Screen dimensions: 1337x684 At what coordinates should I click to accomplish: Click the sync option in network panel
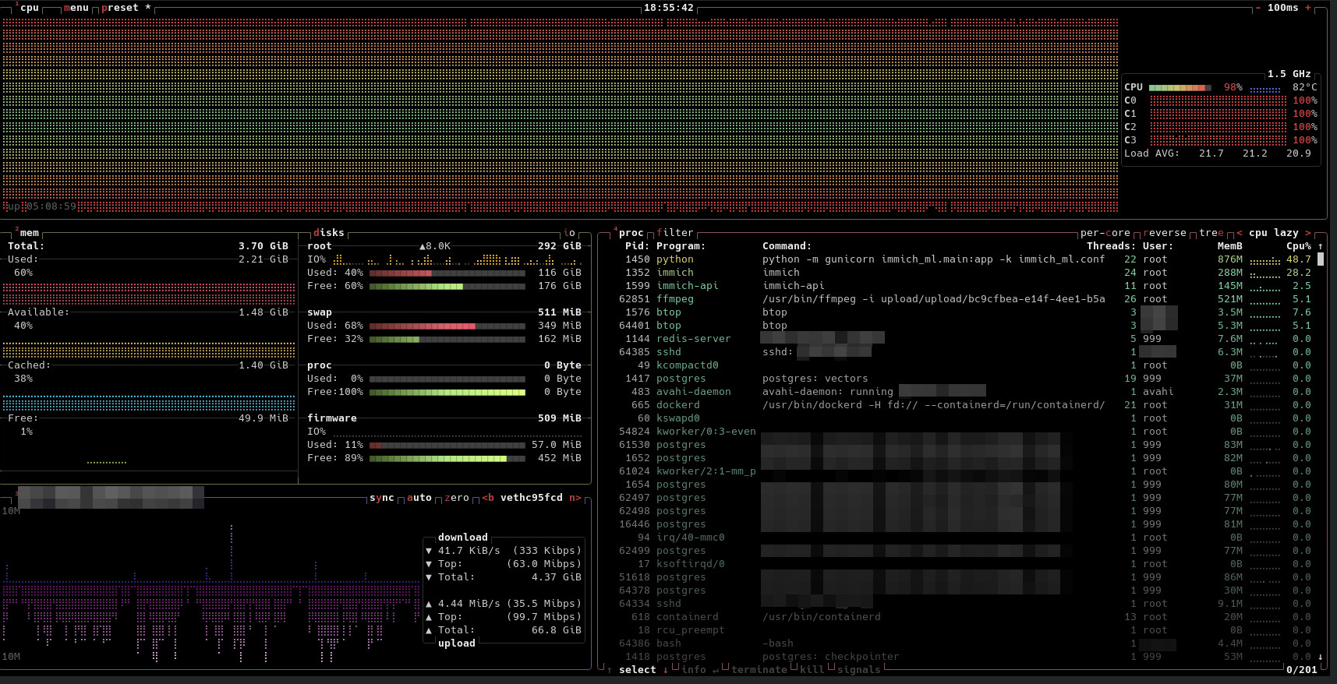tap(381, 498)
